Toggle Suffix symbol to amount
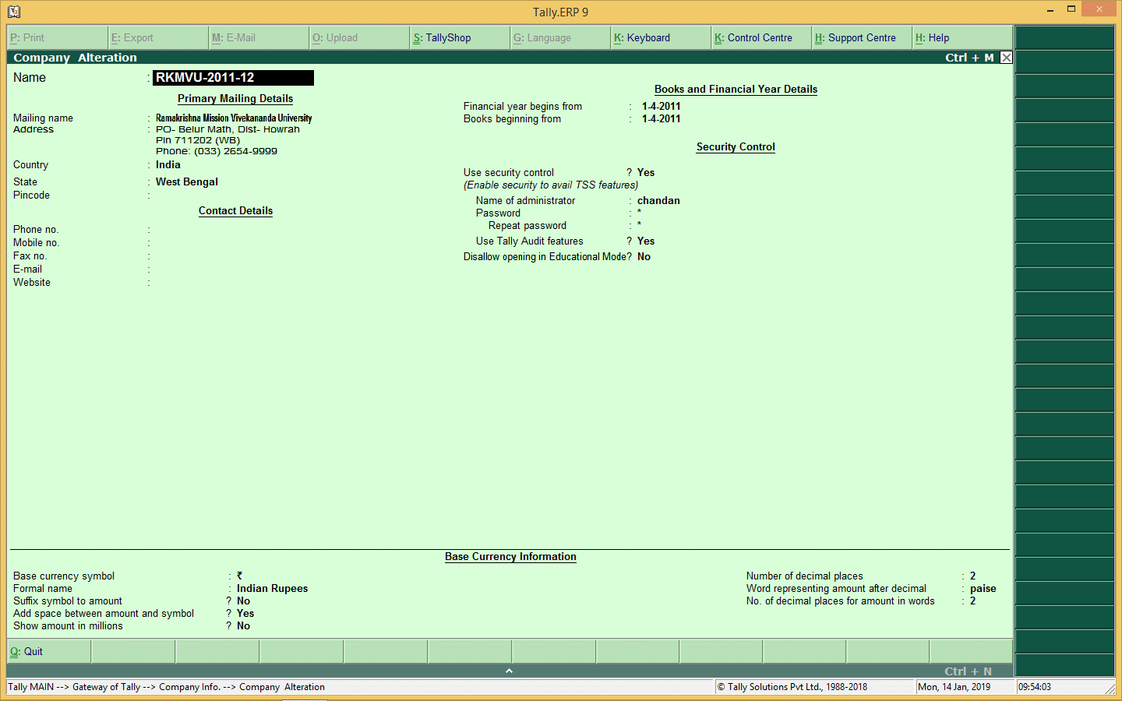Image resolution: width=1122 pixels, height=701 pixels. 243,601
